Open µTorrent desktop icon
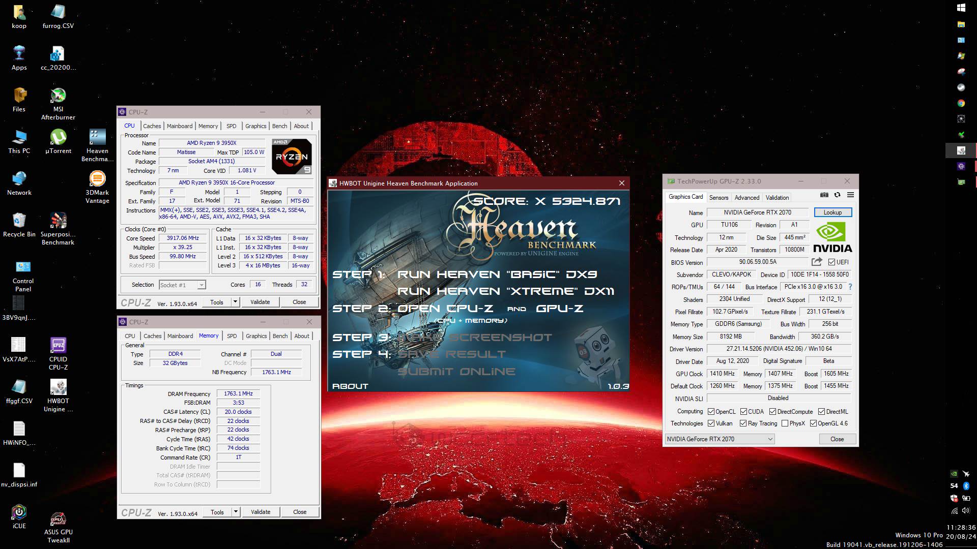Viewport: 977px width, 549px height. (58, 142)
